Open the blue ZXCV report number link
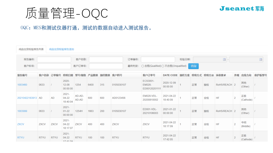 (21, 124)
